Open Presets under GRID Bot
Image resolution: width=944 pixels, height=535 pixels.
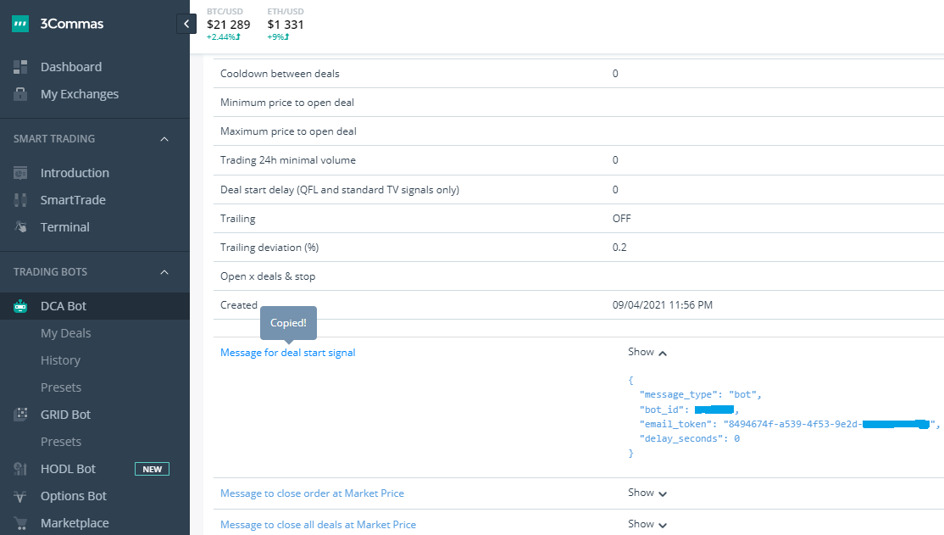tap(61, 442)
